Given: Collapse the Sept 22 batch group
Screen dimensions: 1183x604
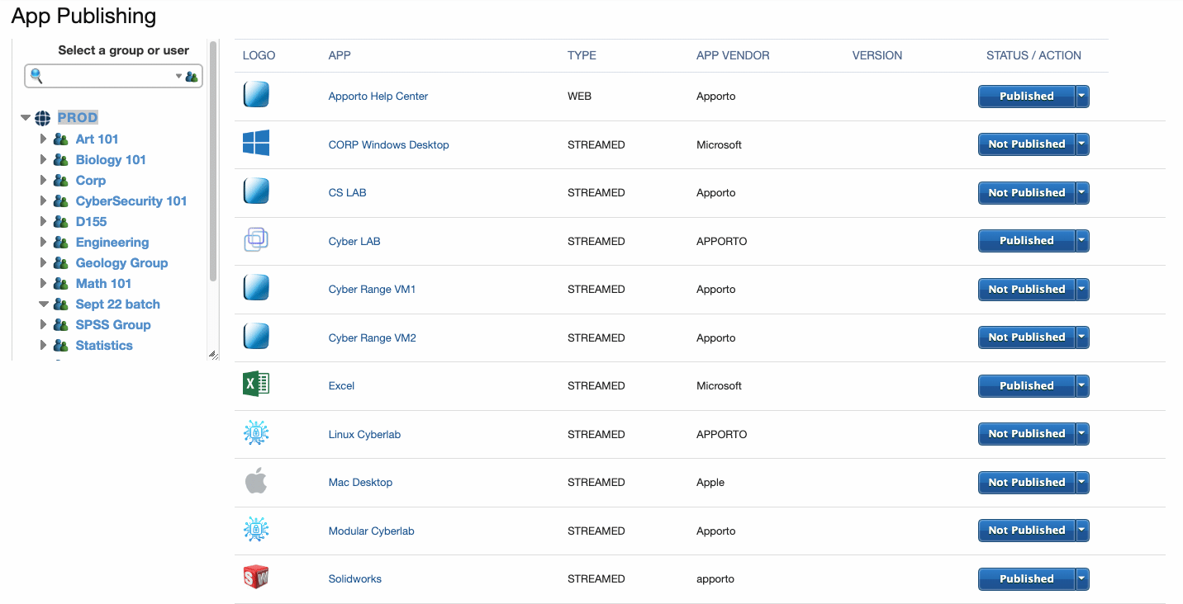Looking at the screenshot, I should 43,304.
